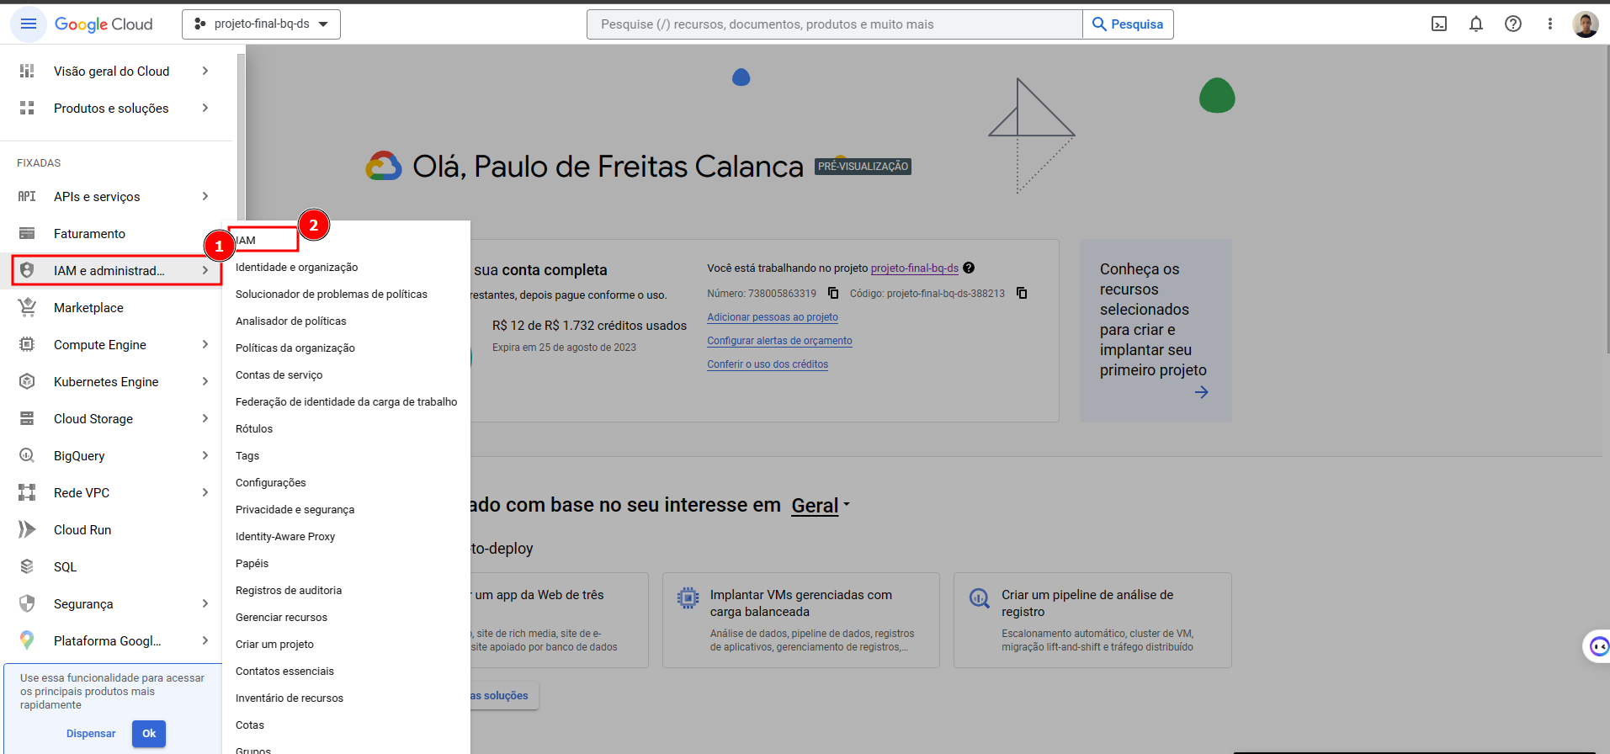Click the Visão geral do Cloud icon
This screenshot has height=754, width=1610.
point(27,71)
